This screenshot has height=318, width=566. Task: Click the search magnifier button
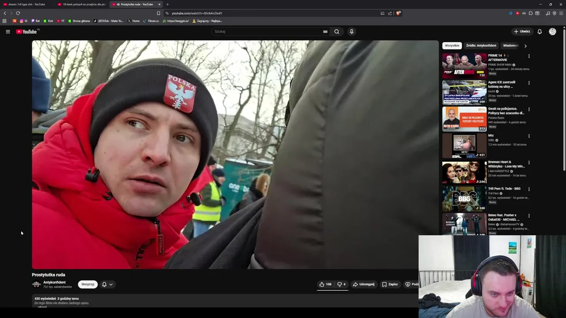[x=337, y=31]
